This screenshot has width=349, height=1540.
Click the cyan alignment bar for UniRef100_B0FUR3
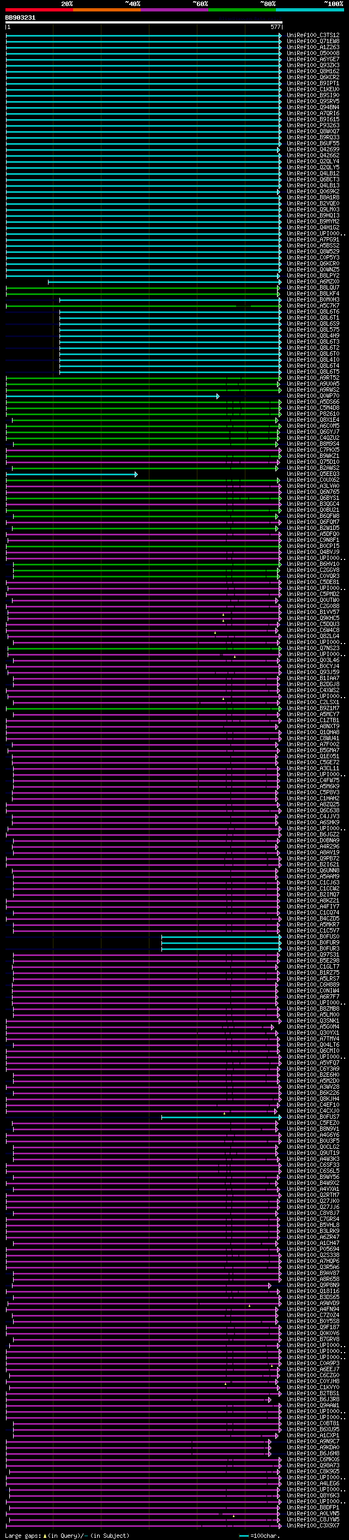click(221, 949)
